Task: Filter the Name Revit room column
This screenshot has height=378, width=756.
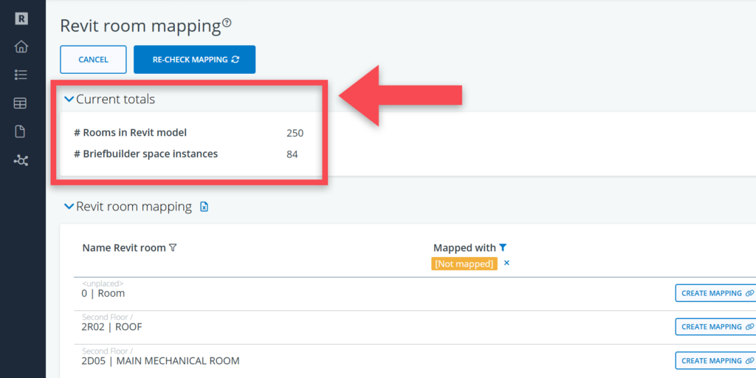Action: 173,248
